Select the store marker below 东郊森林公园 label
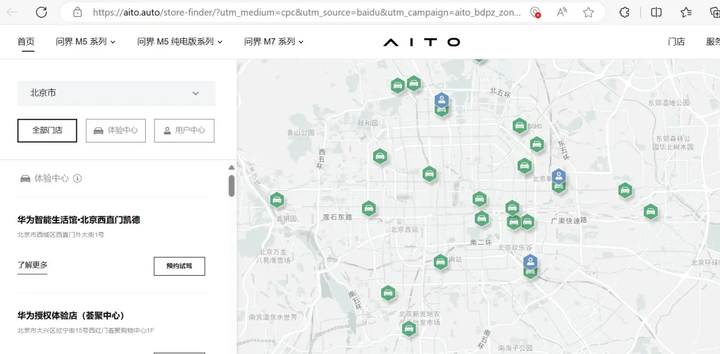720x354 pixels. pos(625,190)
